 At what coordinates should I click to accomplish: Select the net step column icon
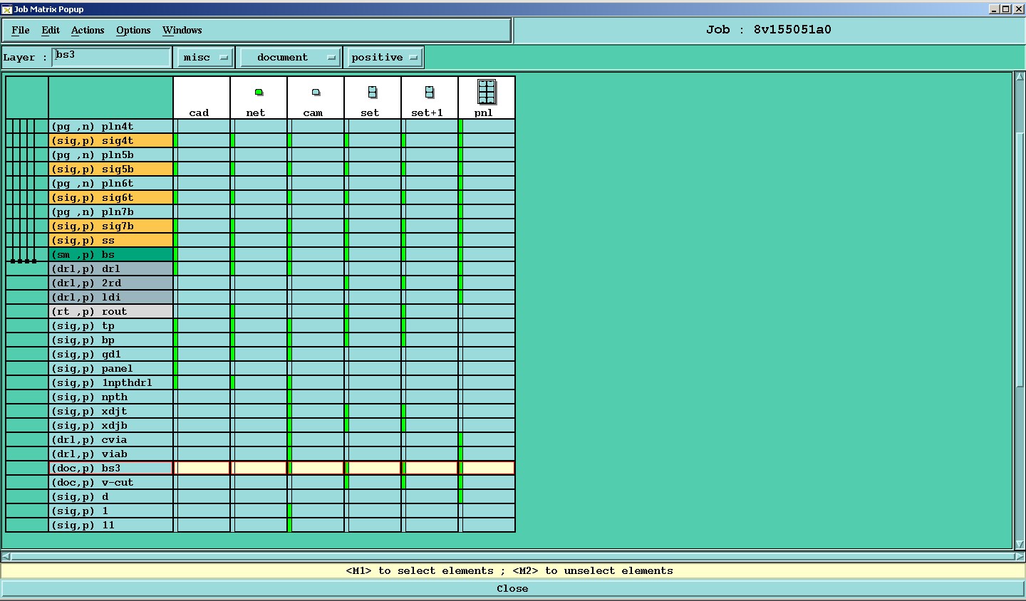click(259, 93)
